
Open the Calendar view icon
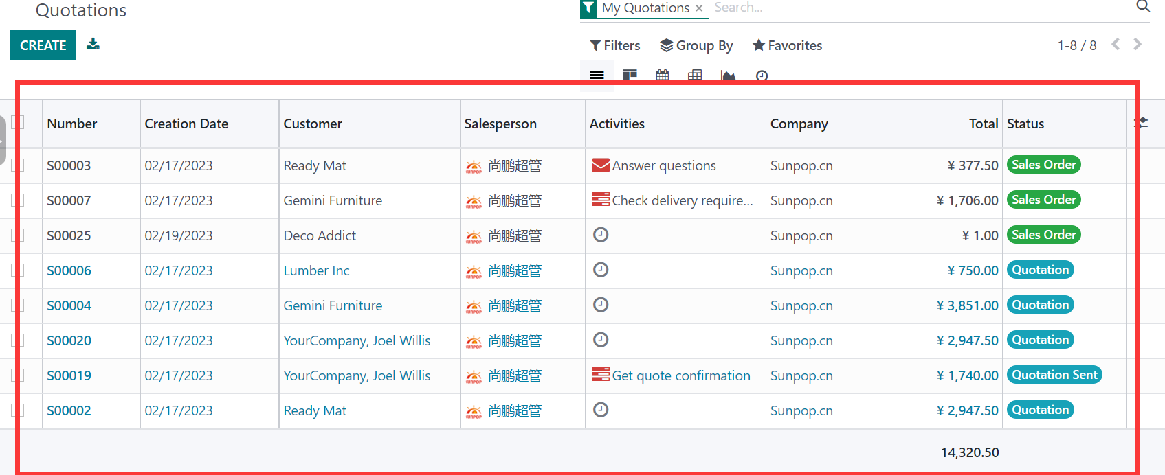click(x=662, y=76)
